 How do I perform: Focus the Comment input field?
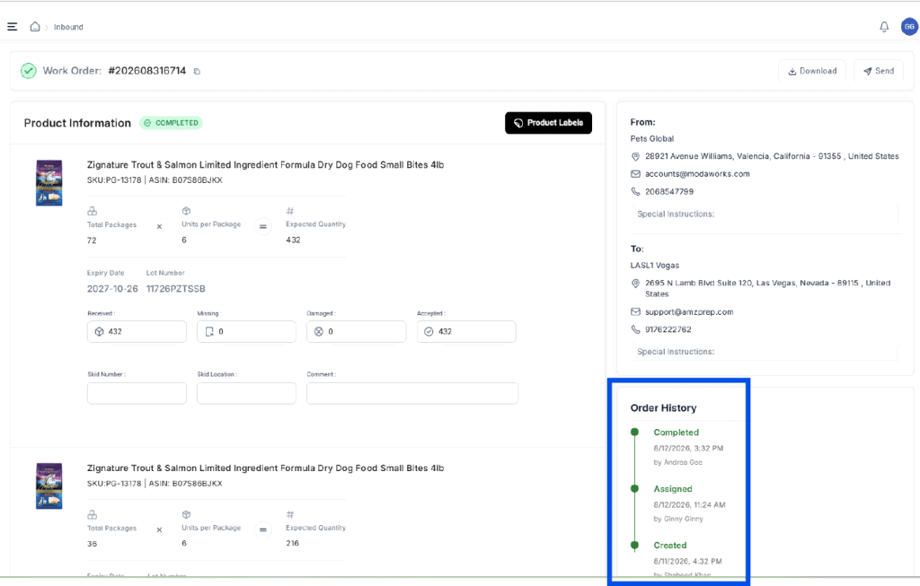[412, 393]
